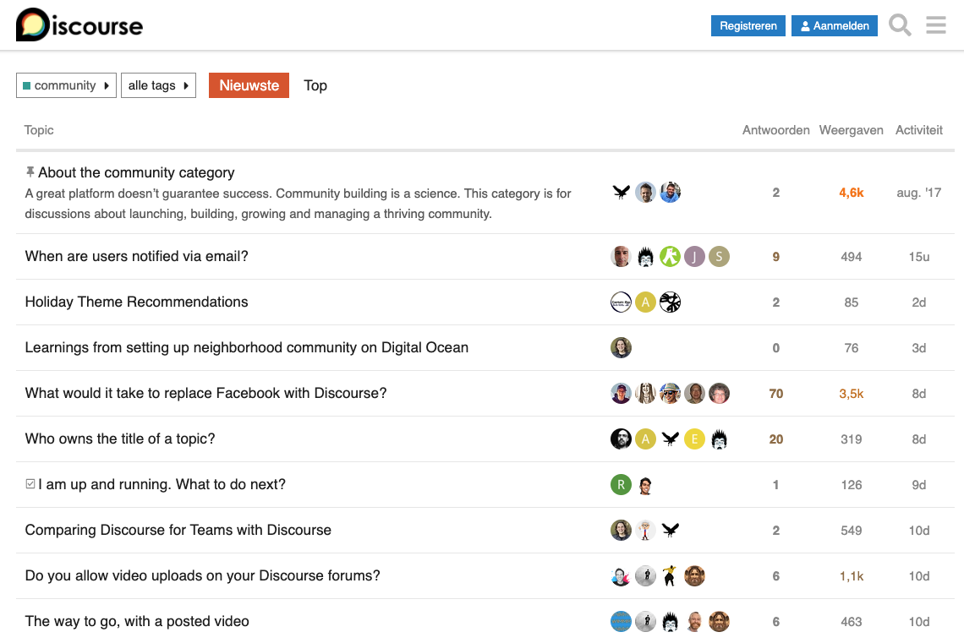The width and height of the screenshot is (964, 643).
Task: Click the 9d activity time
Action: pos(918,485)
